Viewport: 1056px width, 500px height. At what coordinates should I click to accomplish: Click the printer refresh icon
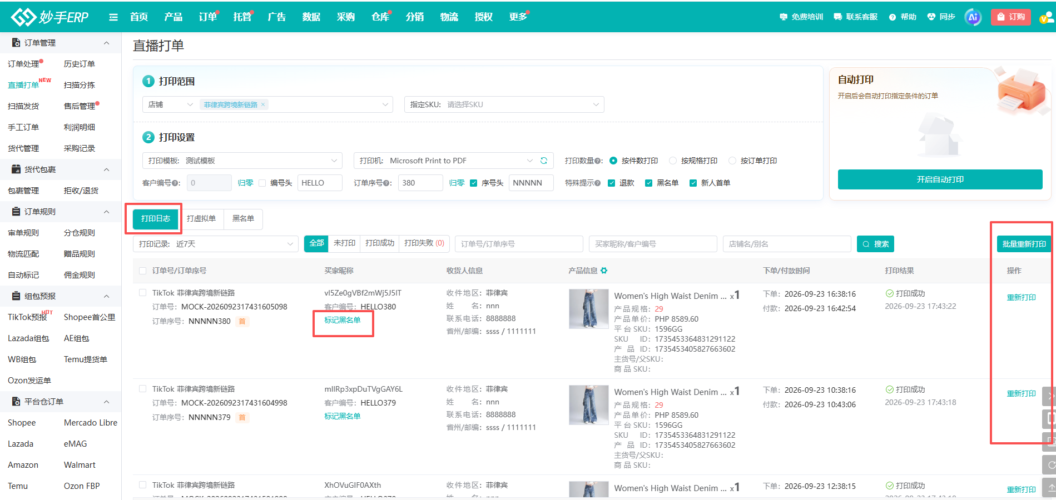coord(544,161)
